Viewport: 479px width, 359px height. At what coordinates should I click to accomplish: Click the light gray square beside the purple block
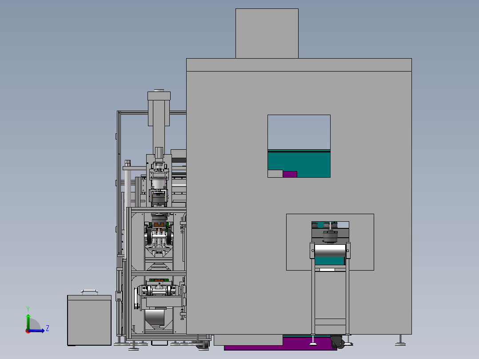pyautogui.click(x=275, y=174)
